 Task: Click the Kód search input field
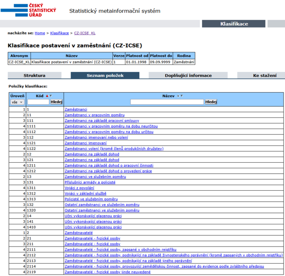[38, 102]
